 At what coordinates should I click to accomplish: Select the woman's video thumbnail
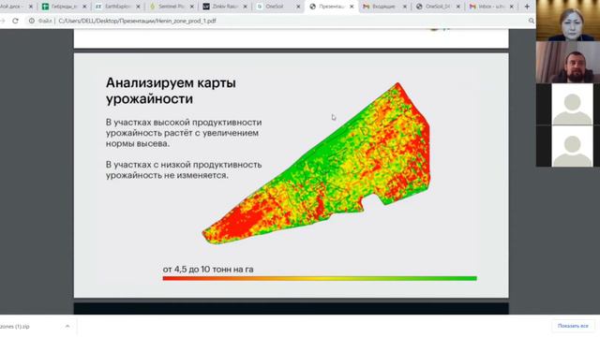point(568,21)
